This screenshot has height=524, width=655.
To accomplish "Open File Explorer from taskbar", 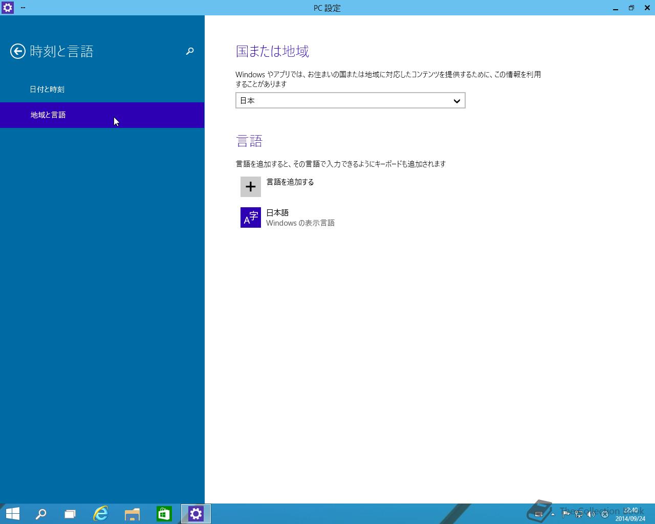I will point(132,514).
